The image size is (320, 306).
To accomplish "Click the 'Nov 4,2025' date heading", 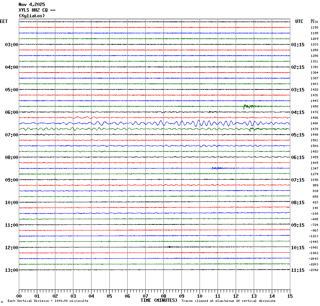I will click(32, 5).
